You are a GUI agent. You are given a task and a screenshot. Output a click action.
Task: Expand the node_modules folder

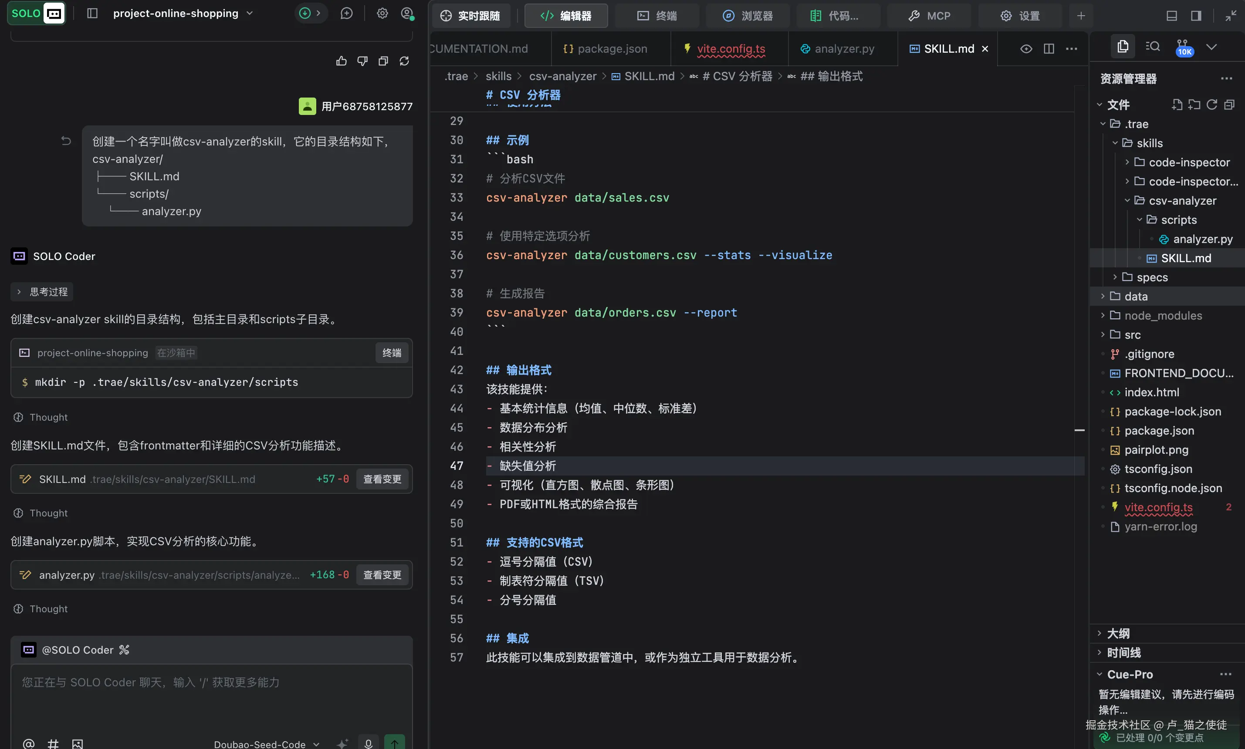click(x=1163, y=315)
